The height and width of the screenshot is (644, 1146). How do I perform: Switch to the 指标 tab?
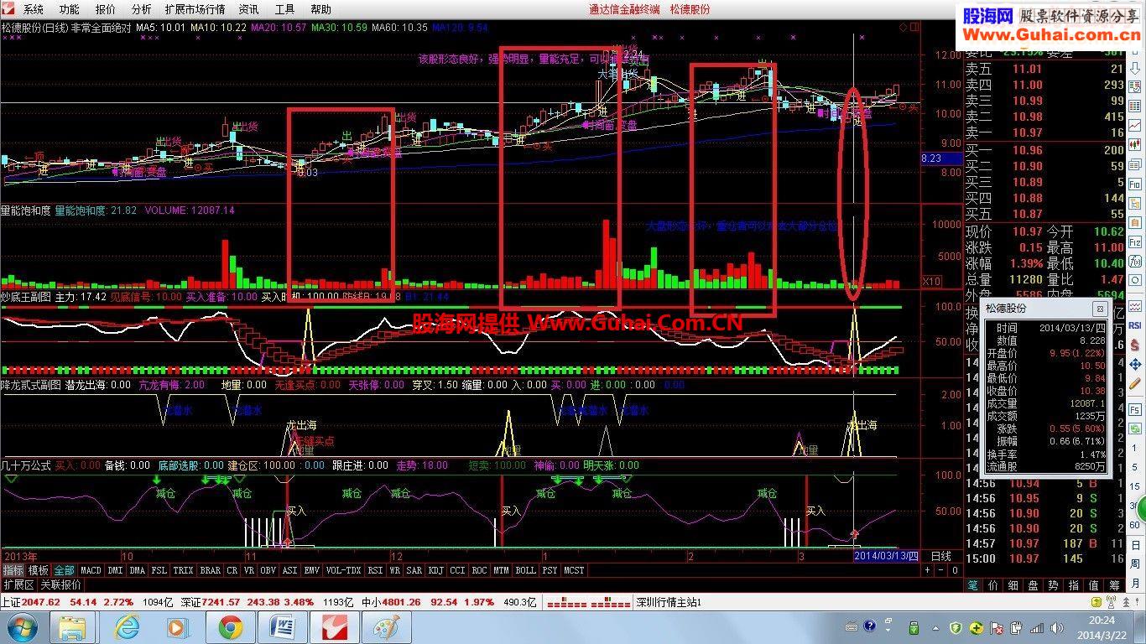13,570
